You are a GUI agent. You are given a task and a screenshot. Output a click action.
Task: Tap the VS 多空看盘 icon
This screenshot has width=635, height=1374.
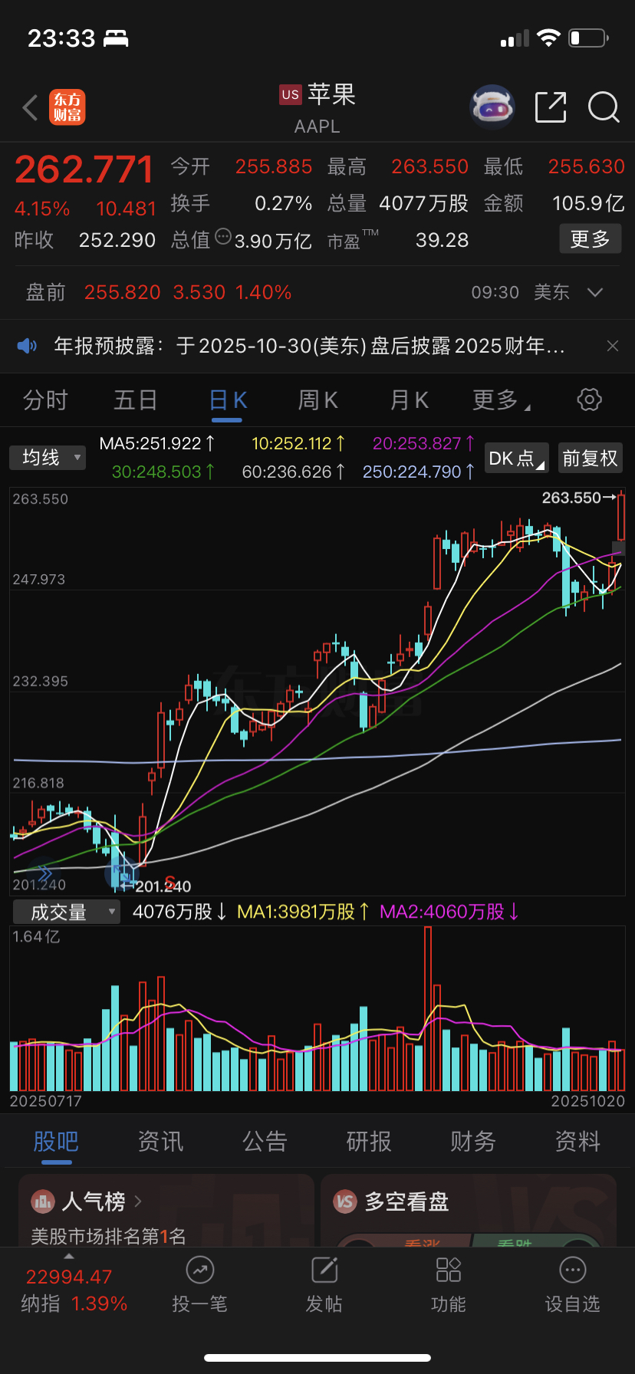point(345,1201)
